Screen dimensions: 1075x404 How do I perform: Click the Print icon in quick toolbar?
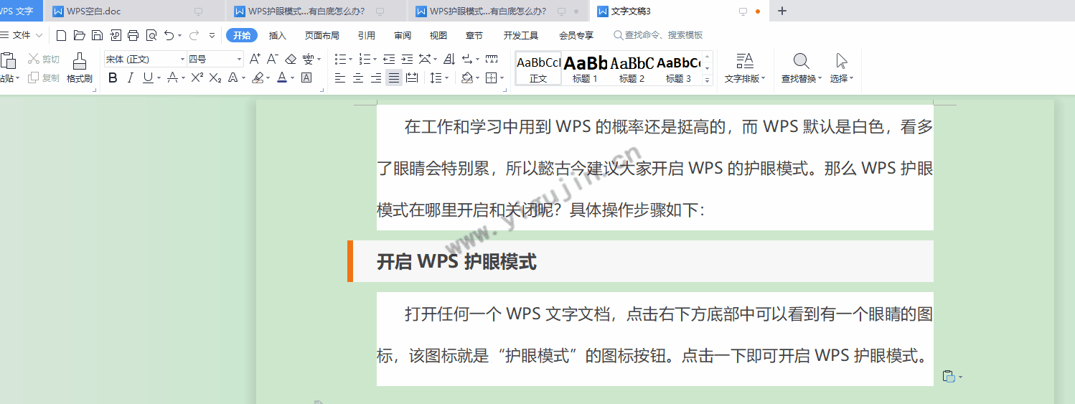133,35
